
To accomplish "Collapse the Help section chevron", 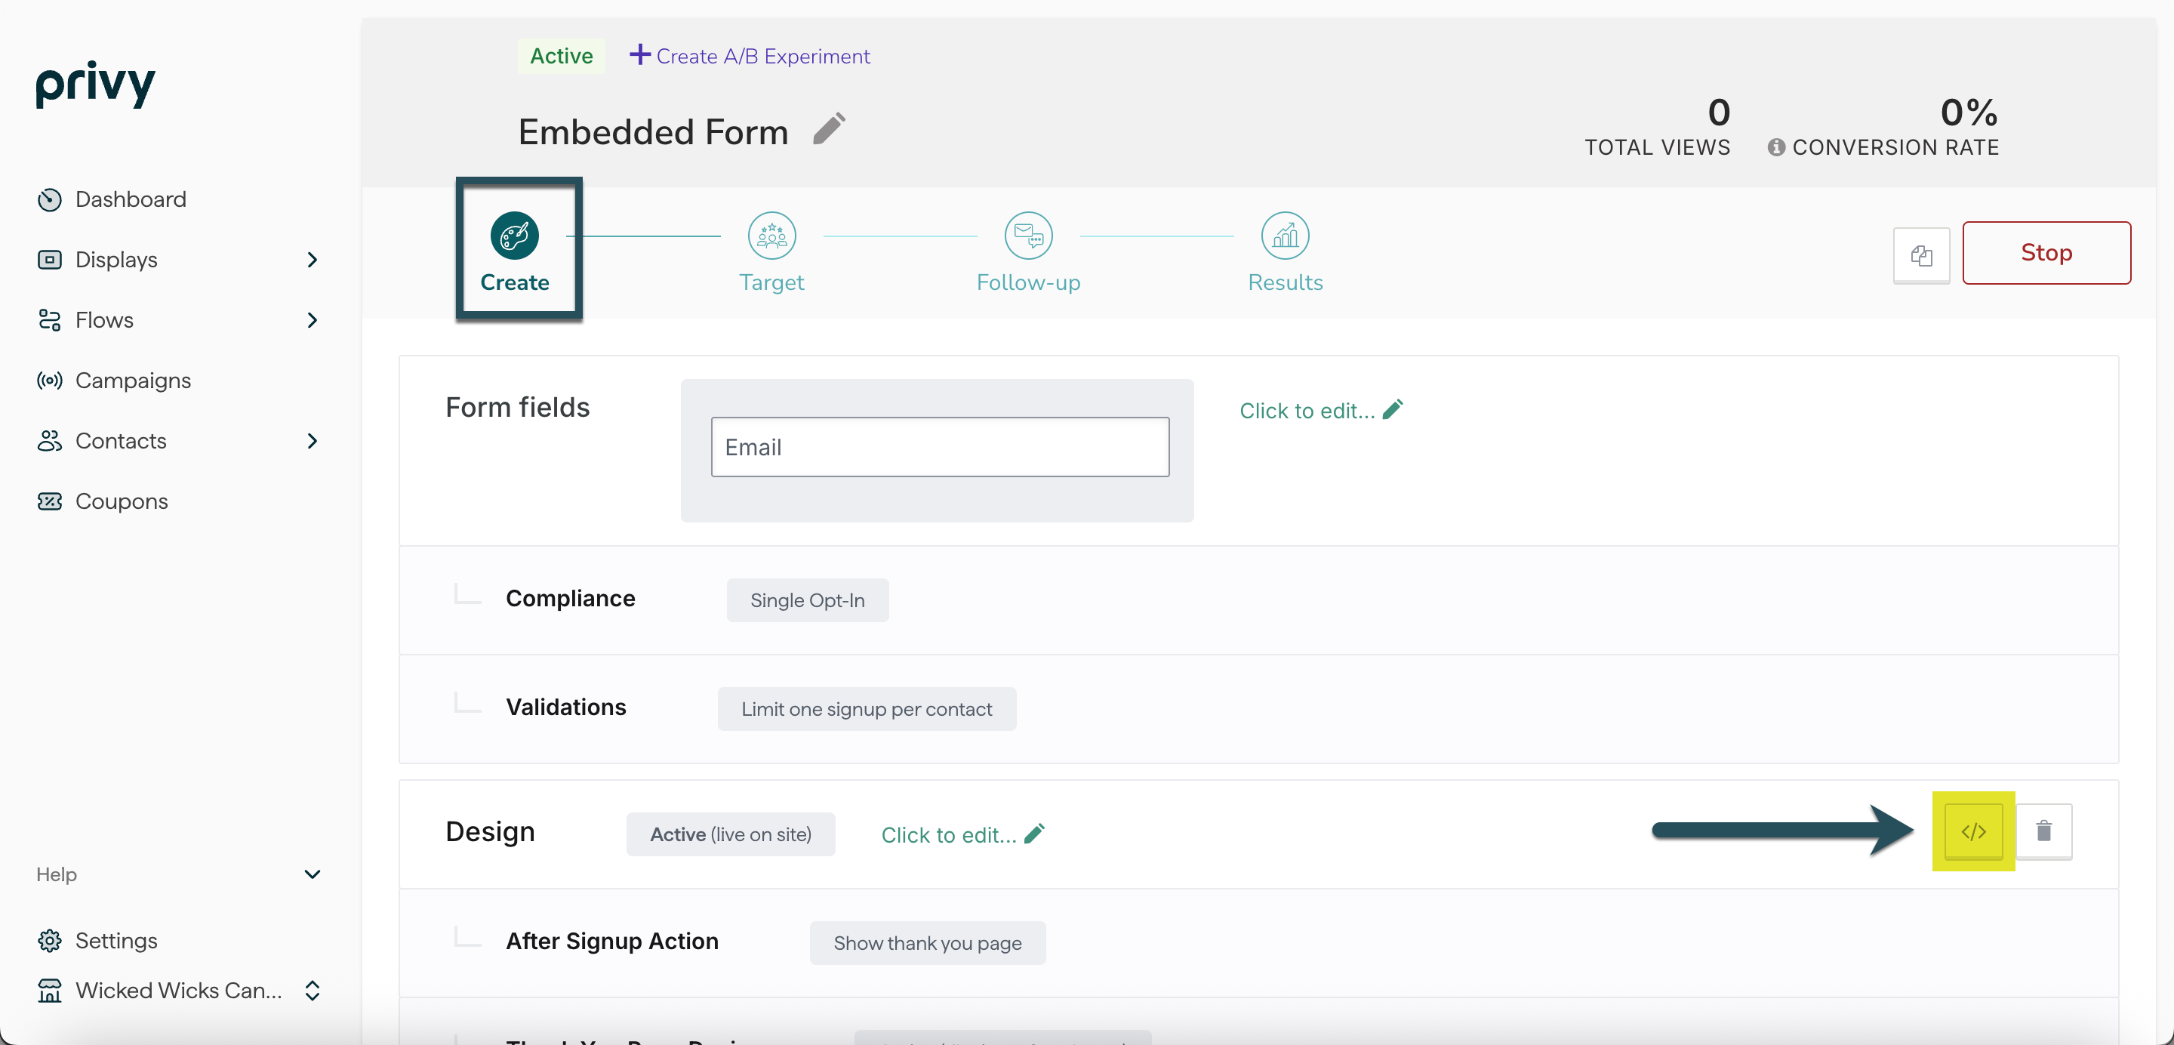I will (x=313, y=874).
